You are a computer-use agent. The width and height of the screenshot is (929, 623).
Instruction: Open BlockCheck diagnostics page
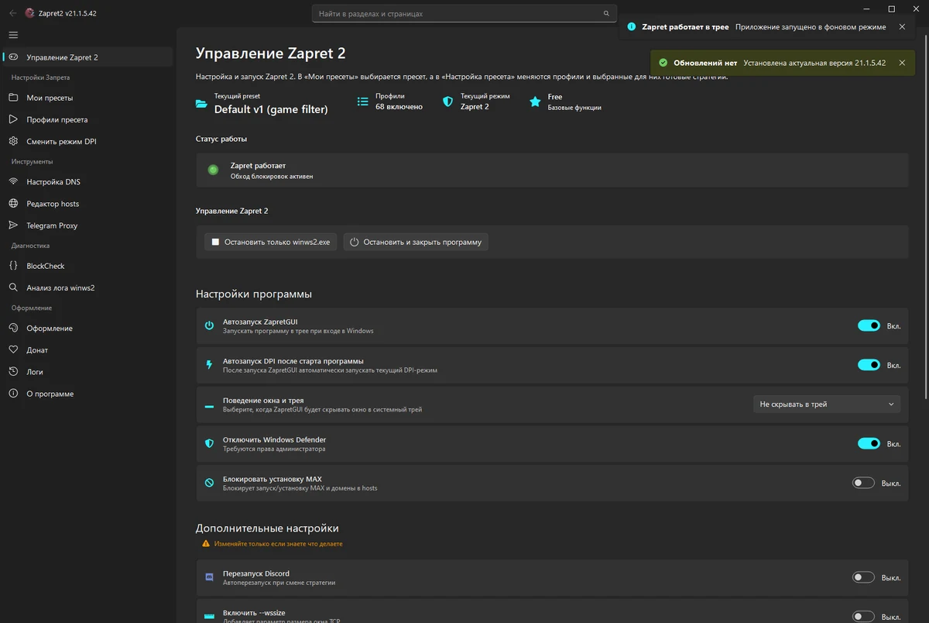[87, 266]
